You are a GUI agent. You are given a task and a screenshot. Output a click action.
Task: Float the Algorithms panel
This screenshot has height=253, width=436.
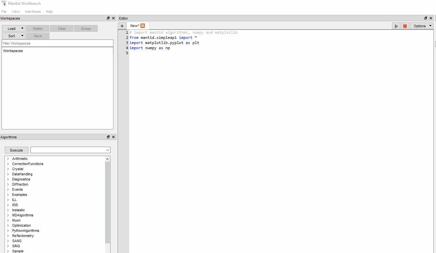(x=108, y=137)
